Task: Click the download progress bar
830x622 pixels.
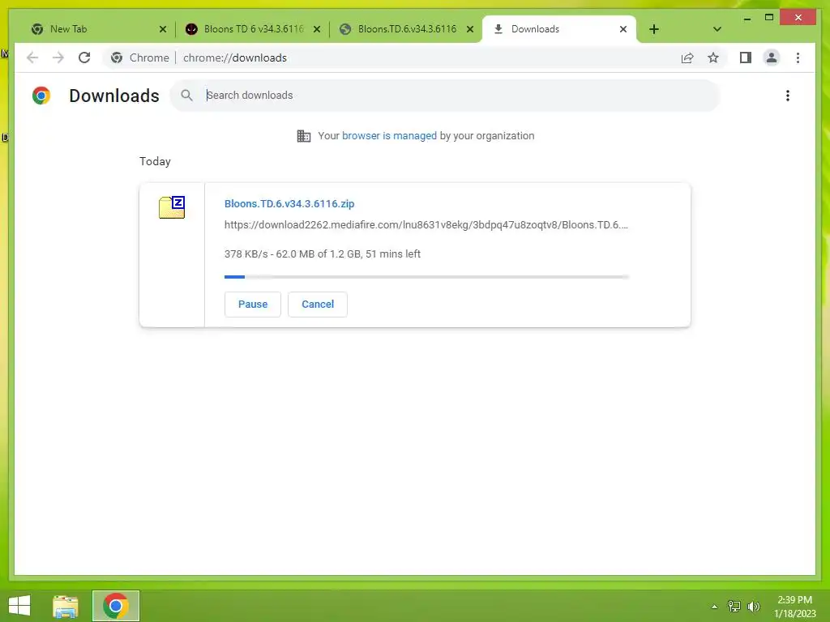Action: 426,277
